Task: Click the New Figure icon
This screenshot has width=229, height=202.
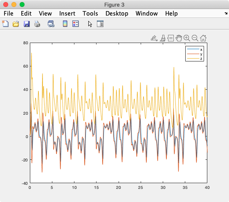Action: (x=5, y=24)
